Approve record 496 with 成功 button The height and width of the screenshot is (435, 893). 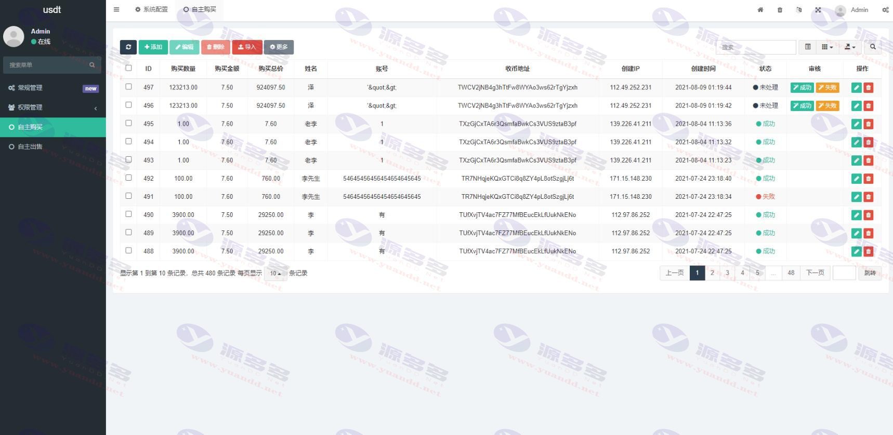click(x=802, y=106)
